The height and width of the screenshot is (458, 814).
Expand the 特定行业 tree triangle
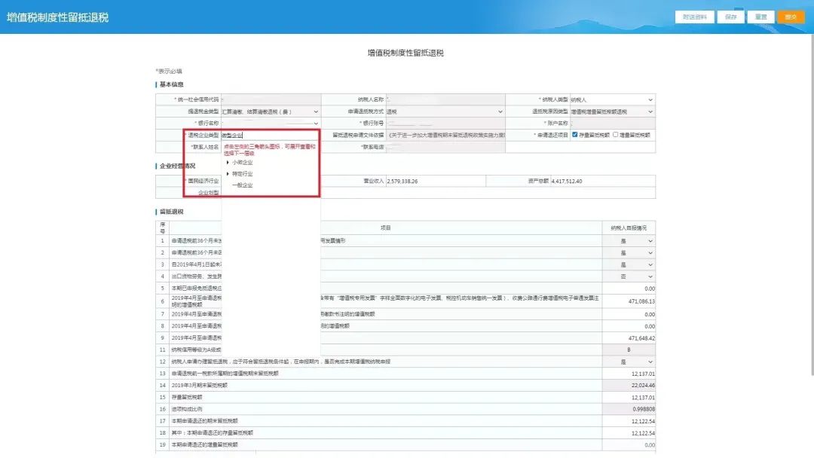[x=228, y=174]
